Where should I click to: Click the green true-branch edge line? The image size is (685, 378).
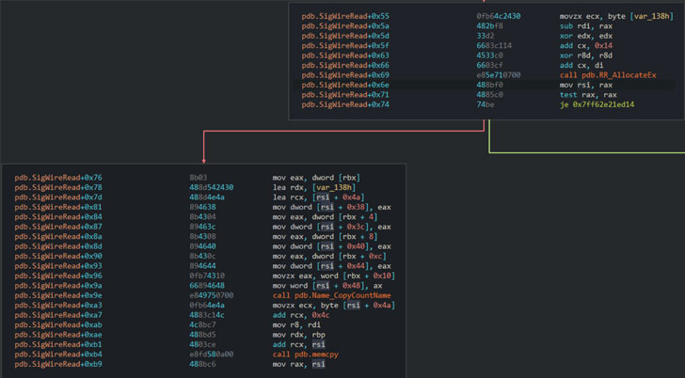tap(586, 152)
